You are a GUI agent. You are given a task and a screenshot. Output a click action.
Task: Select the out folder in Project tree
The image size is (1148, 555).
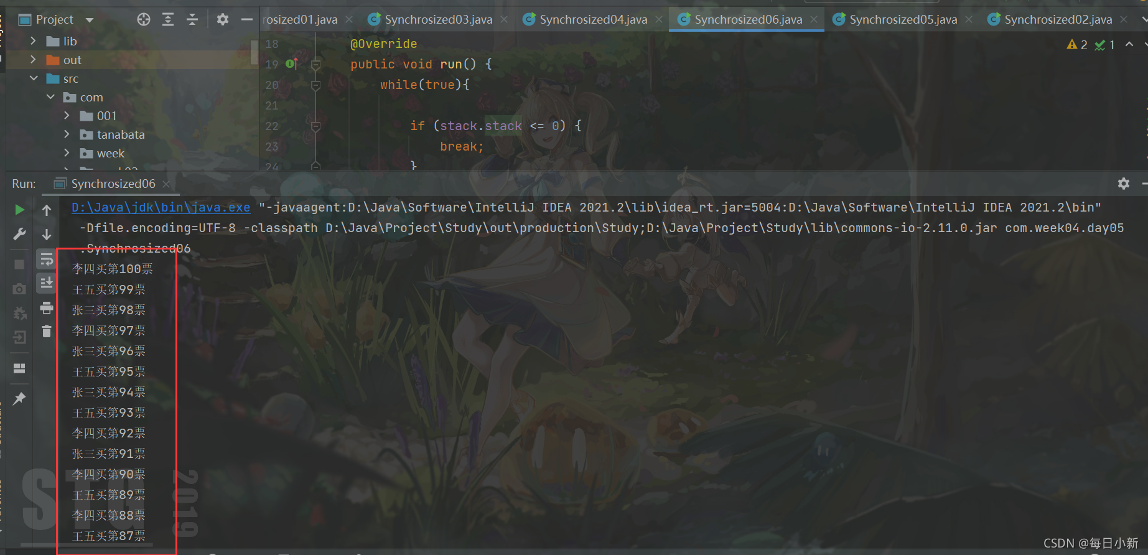coord(72,60)
